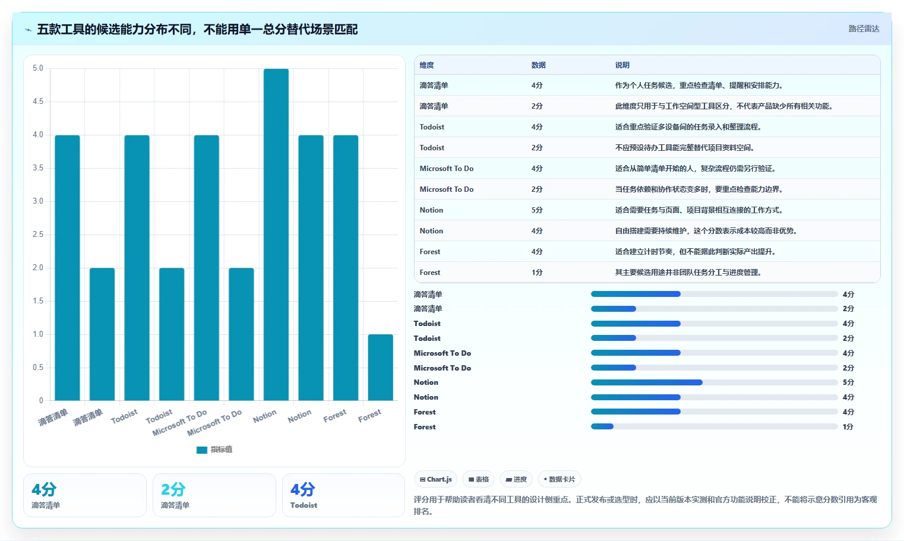
Task: Select the cell 适合从简单清单开始的人
Action: coord(695,169)
